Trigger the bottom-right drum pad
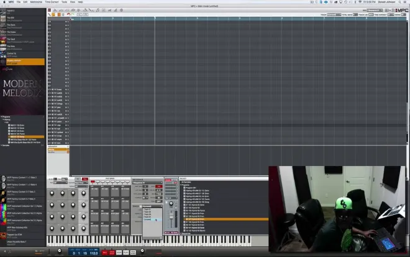 pos(125,229)
